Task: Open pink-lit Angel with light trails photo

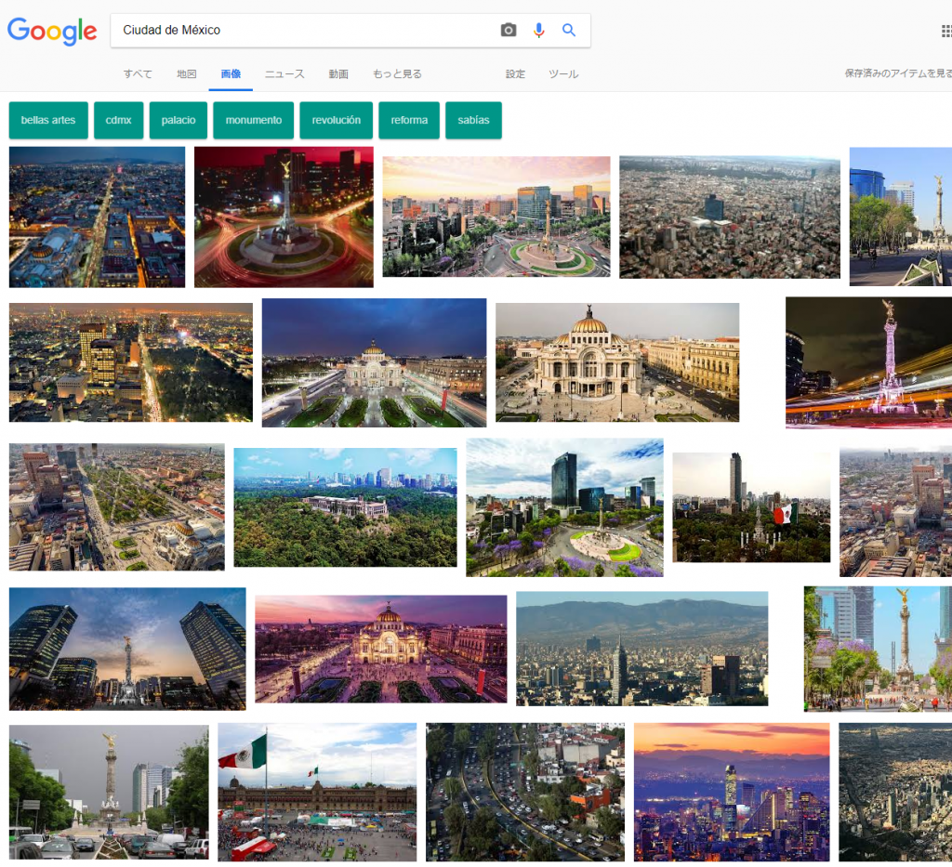Action: tap(869, 362)
